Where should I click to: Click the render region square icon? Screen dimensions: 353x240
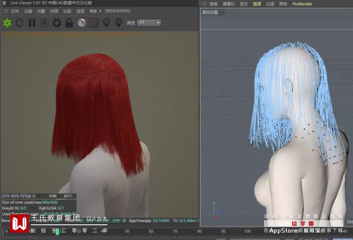pyautogui.click(x=94, y=23)
